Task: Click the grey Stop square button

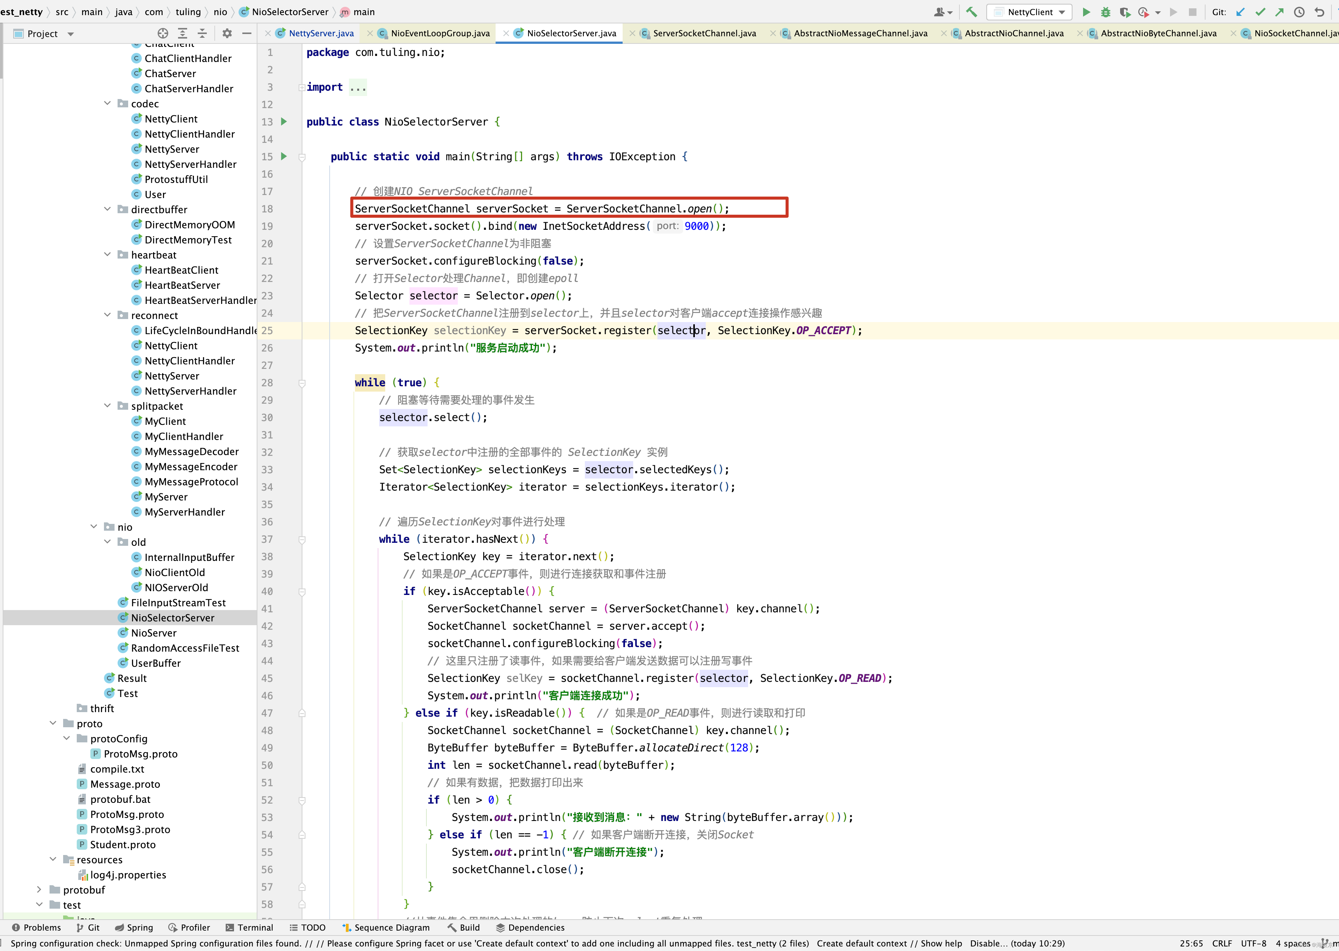Action: click(1192, 12)
